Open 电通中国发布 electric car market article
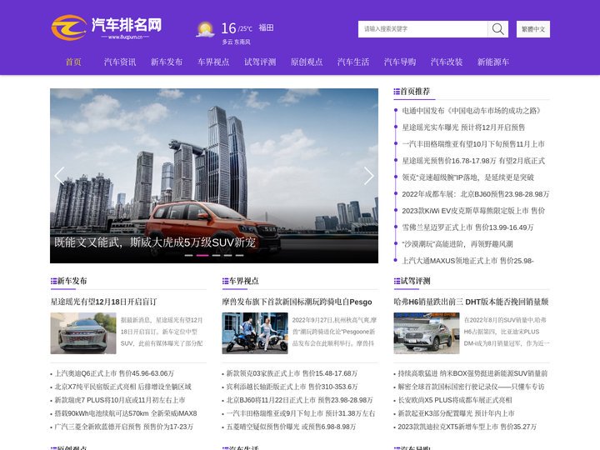Screen dimensions: 600x450 pyautogui.click(x=471, y=111)
